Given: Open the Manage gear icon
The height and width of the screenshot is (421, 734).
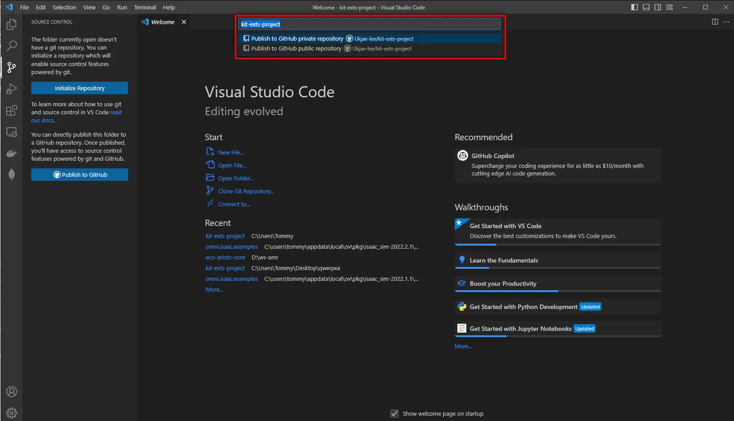Looking at the screenshot, I should 11,413.
